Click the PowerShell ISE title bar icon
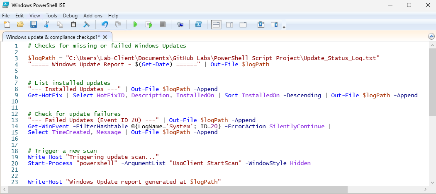436x194 pixels. point(5,5)
